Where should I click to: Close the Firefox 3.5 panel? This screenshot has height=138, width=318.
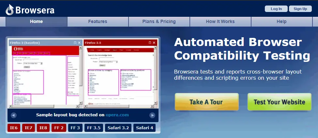pos(154,43)
